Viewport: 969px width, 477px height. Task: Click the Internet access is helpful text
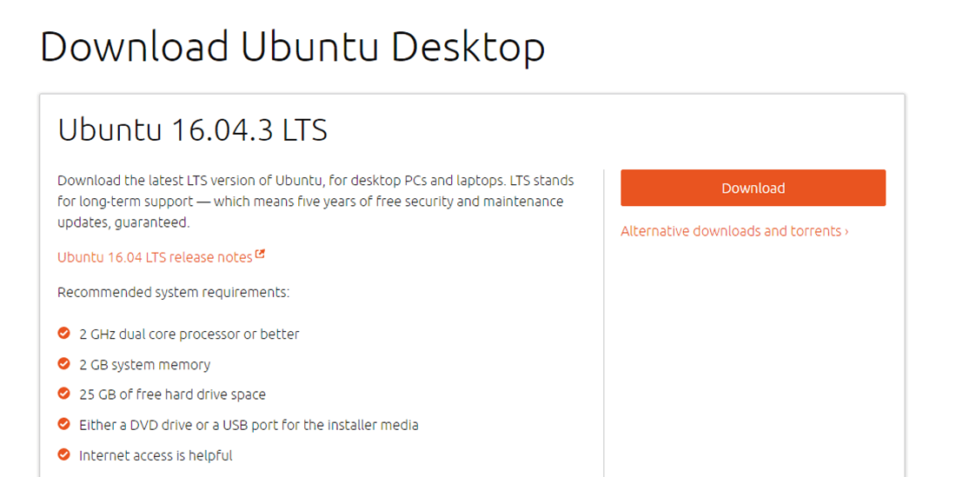(156, 455)
